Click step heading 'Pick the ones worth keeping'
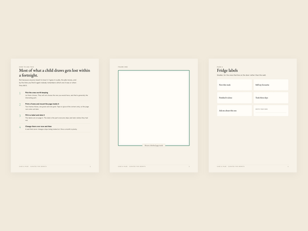 click(x=37, y=92)
